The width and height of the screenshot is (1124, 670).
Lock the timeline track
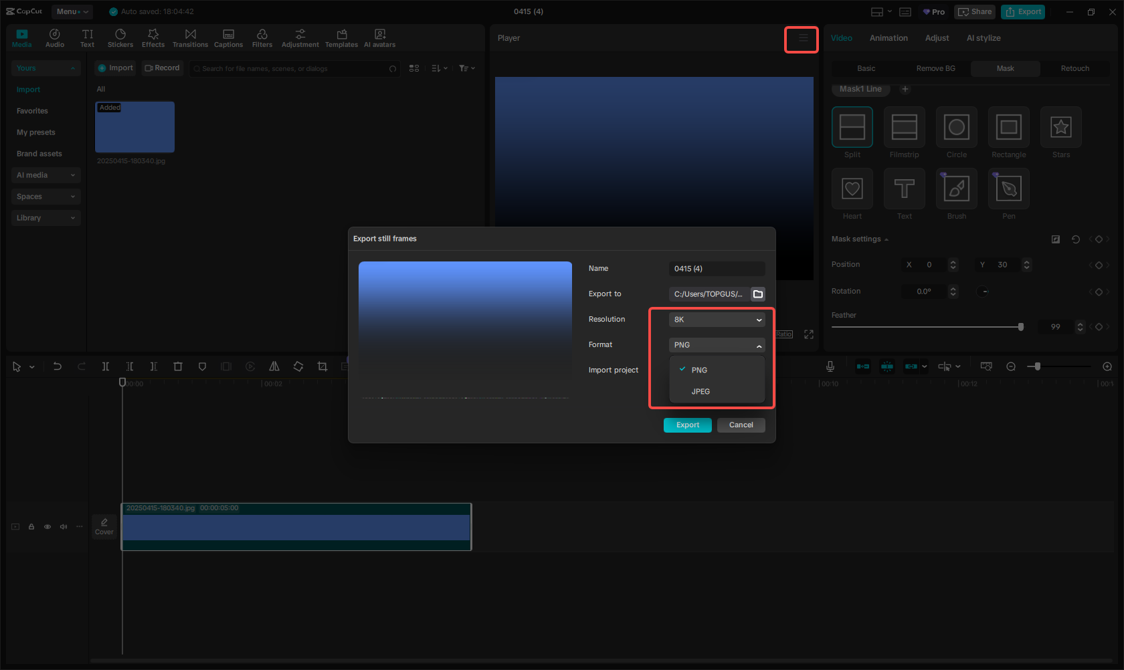point(31,526)
